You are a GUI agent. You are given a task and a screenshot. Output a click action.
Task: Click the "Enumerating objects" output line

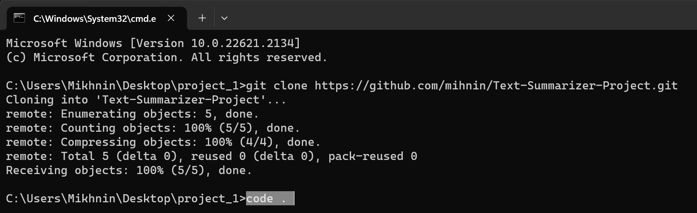pyautogui.click(x=132, y=114)
